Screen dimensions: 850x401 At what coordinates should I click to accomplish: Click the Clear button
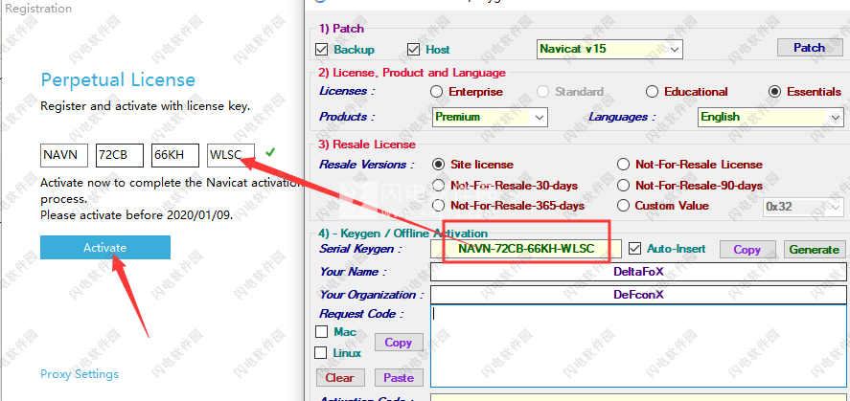(x=340, y=378)
